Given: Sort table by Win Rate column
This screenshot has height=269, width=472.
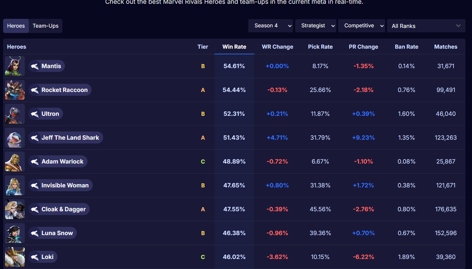Looking at the screenshot, I should [234, 47].
